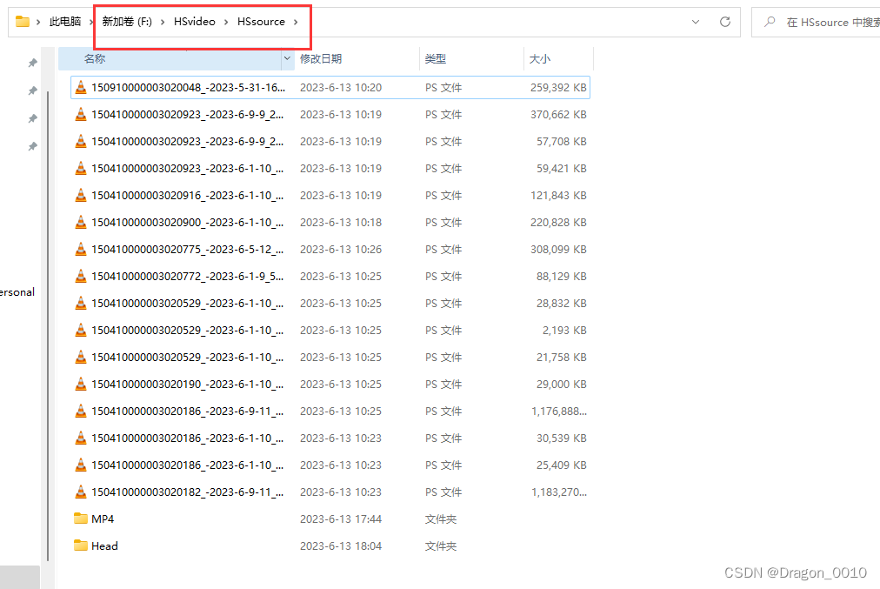The image size is (880, 589).
Task: Select file name 150410000003020772_-2023-6-1-9_5...
Action: pos(188,277)
